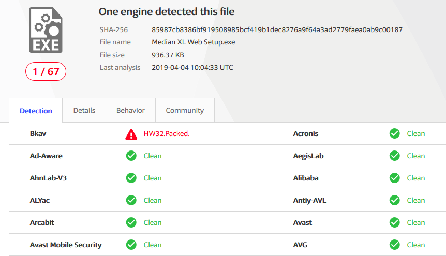This screenshot has height=256, width=446.
Task: Click the Clean result for ALYac
Action: [153, 200]
